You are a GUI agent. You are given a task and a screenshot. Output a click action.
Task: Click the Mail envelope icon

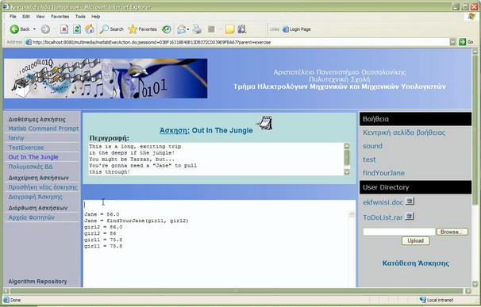pyautogui.click(x=182, y=29)
